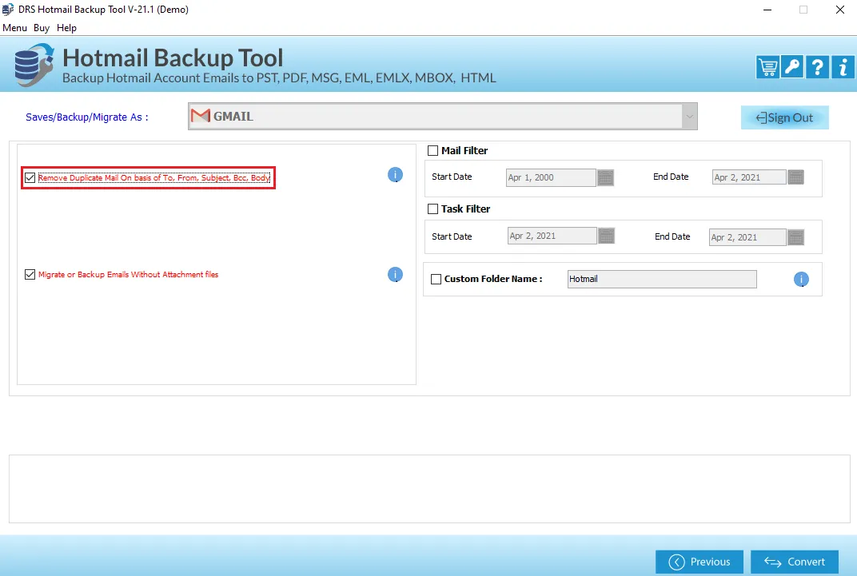857x576 pixels.
Task: Start migration with the Convert button
Action: click(x=795, y=562)
